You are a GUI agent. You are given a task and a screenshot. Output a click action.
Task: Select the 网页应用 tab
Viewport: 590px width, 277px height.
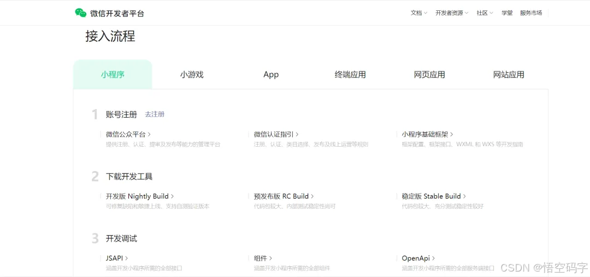click(x=429, y=74)
